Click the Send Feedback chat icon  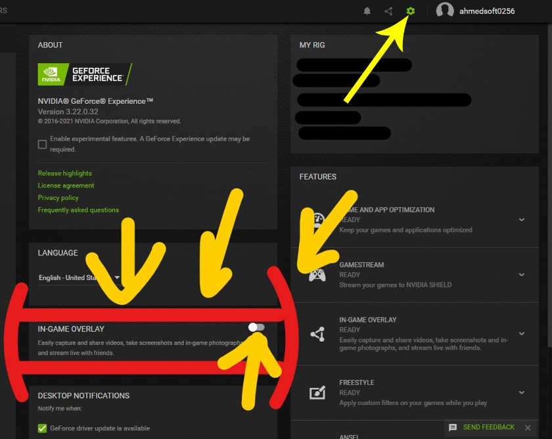pos(453,427)
